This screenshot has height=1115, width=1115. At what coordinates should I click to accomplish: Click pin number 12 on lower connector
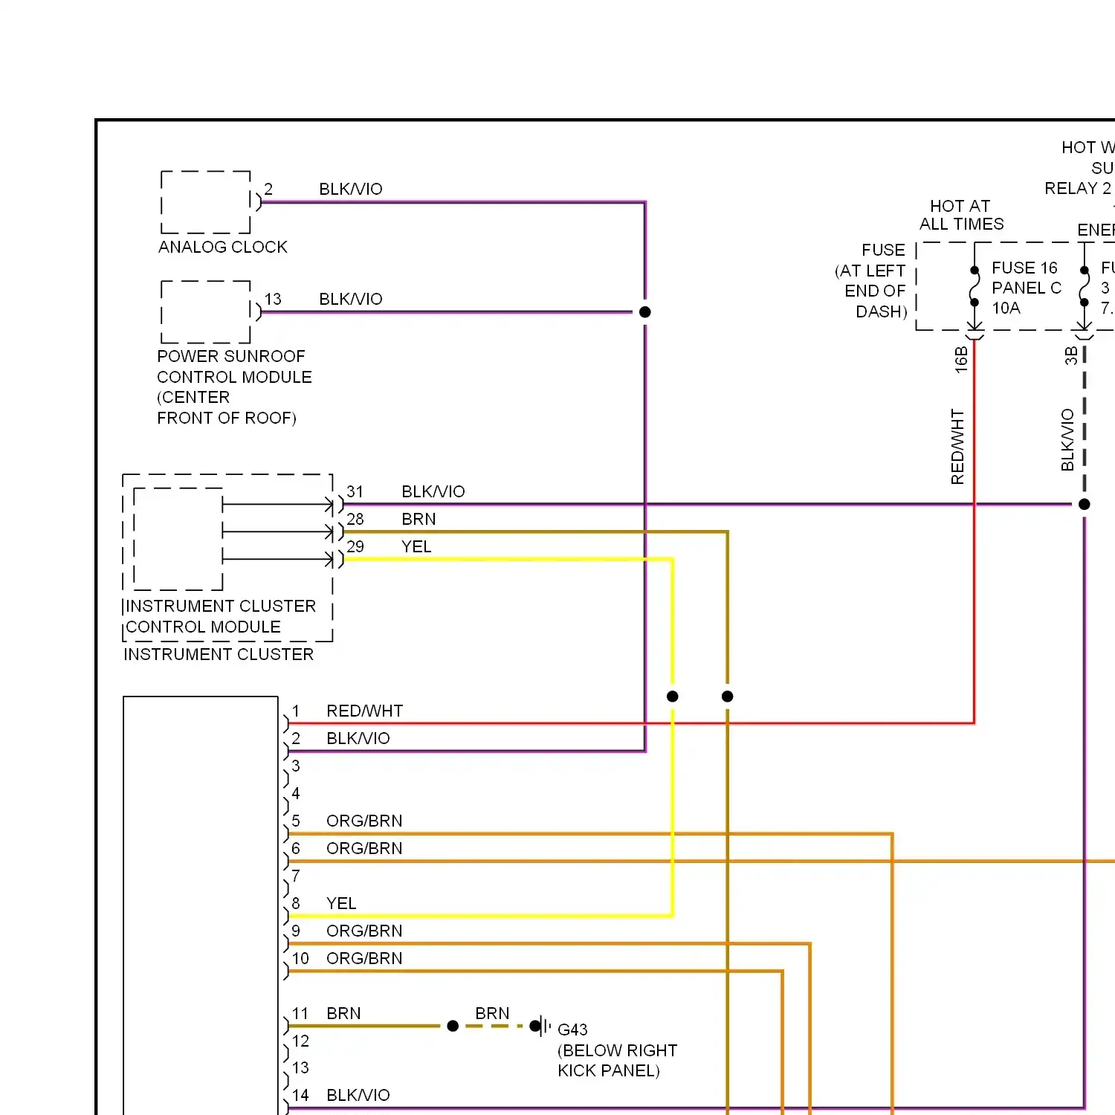pyautogui.click(x=300, y=1041)
